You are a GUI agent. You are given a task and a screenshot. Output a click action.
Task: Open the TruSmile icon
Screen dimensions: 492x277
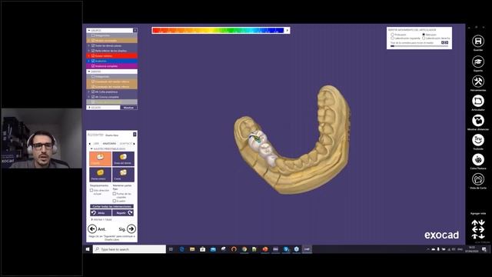tap(478, 140)
